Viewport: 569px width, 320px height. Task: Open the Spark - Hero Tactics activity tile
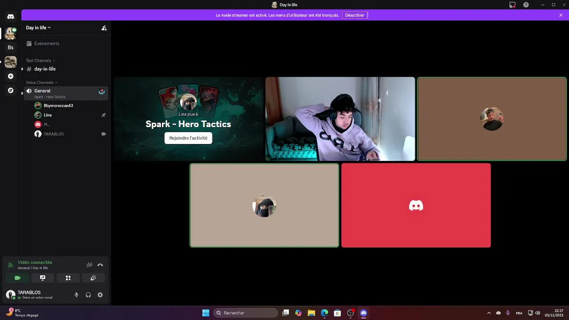click(188, 119)
